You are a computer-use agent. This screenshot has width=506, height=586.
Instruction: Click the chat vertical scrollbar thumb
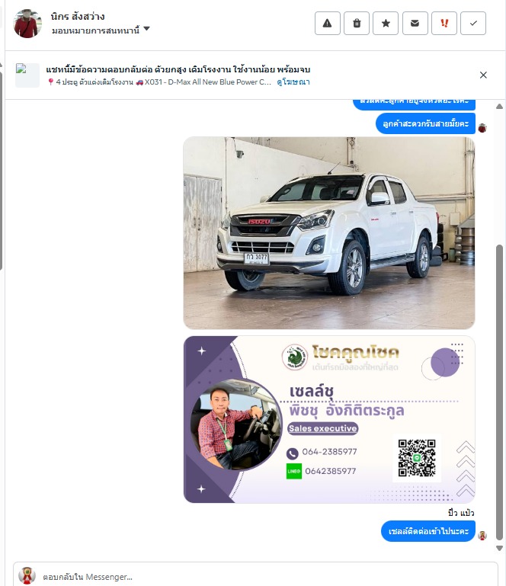click(499, 392)
